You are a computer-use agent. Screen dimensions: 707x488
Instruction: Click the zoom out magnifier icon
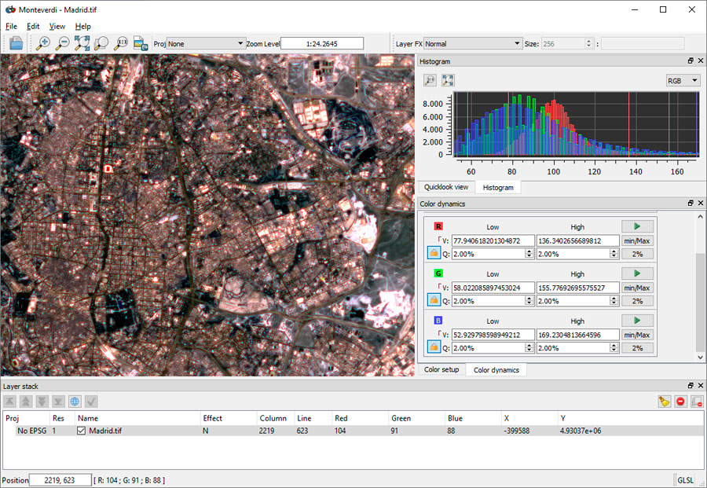point(62,44)
